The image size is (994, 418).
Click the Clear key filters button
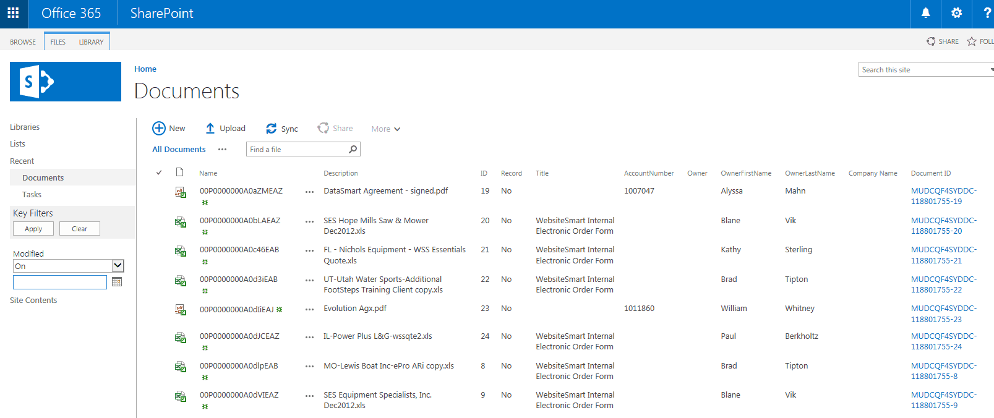point(80,229)
